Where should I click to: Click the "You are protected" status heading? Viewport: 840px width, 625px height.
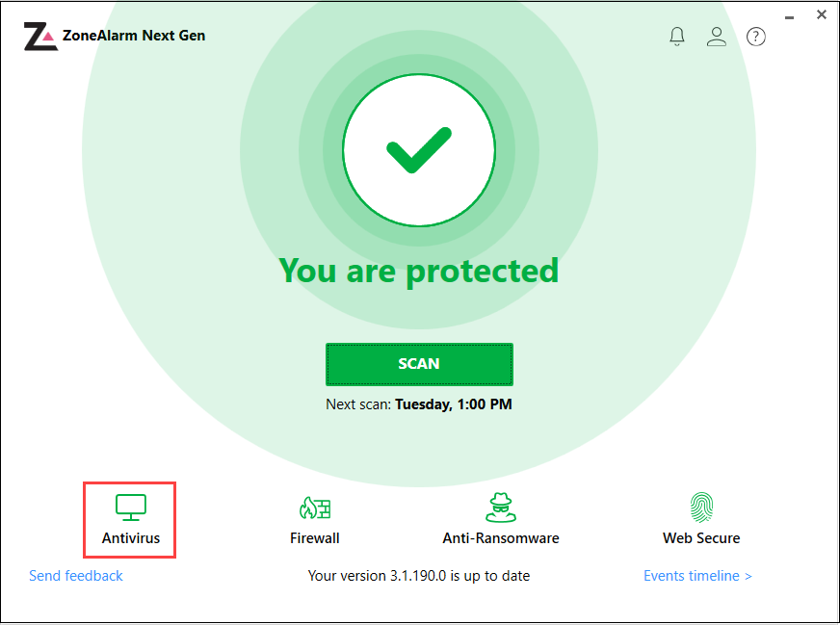click(419, 271)
